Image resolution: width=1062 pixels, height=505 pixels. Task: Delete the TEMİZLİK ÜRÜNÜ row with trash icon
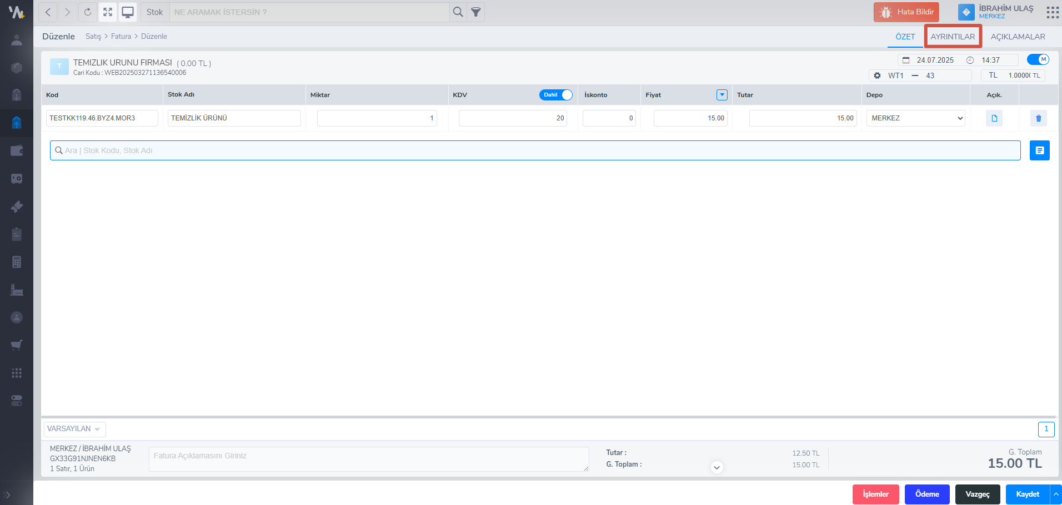(x=1038, y=118)
